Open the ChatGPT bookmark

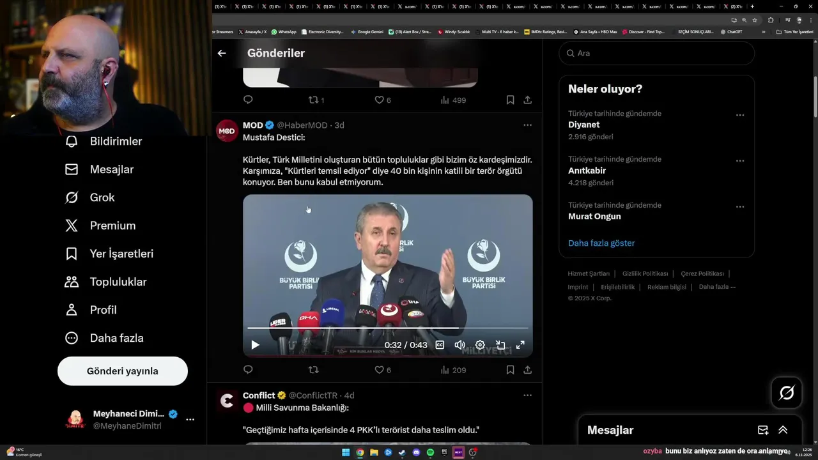730,31
